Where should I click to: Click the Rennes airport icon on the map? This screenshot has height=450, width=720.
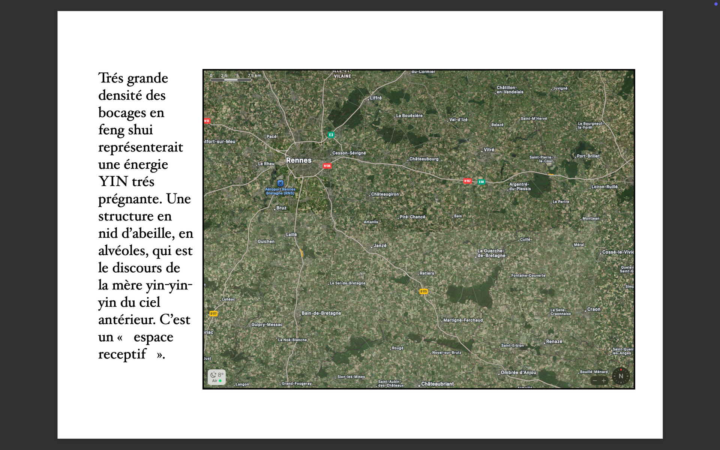coord(280,183)
